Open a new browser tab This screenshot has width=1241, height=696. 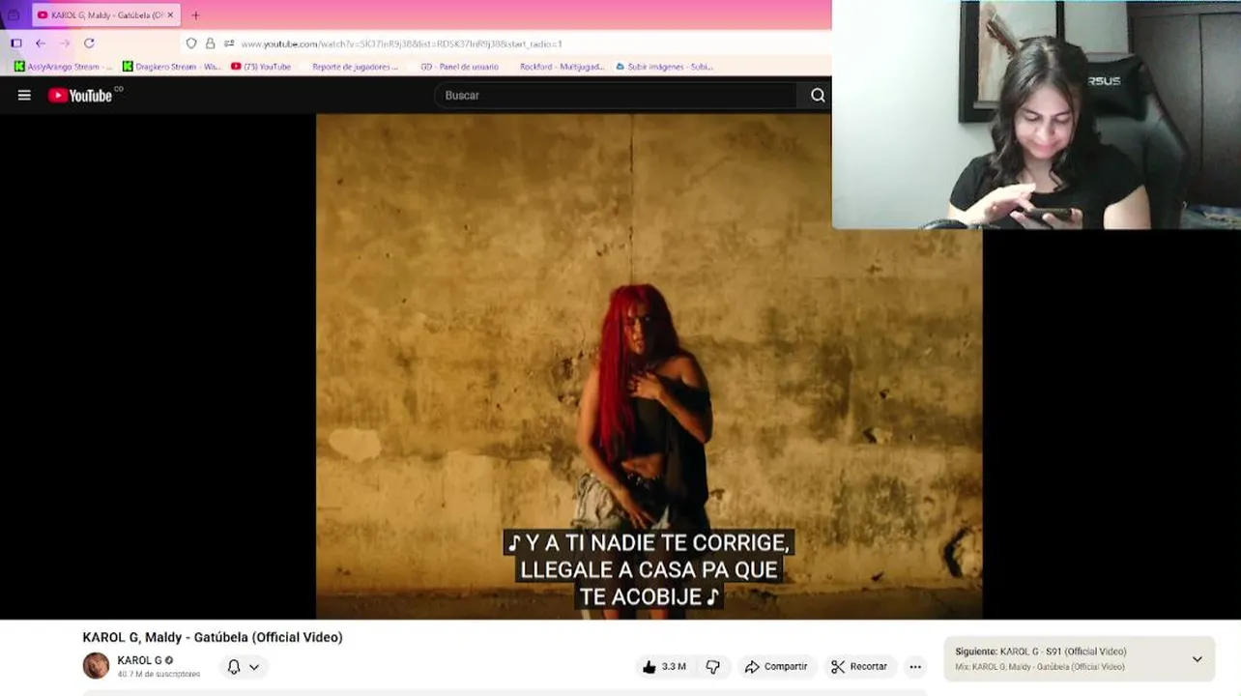(195, 15)
